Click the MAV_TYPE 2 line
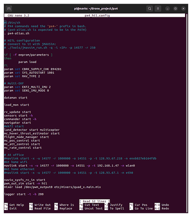 [22, 76]
